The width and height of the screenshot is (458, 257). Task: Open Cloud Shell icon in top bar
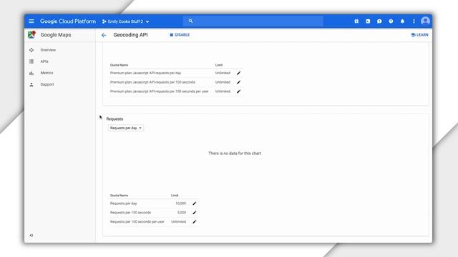[x=368, y=21]
